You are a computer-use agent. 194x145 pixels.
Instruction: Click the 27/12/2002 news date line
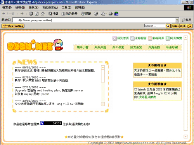click(x=30, y=87)
